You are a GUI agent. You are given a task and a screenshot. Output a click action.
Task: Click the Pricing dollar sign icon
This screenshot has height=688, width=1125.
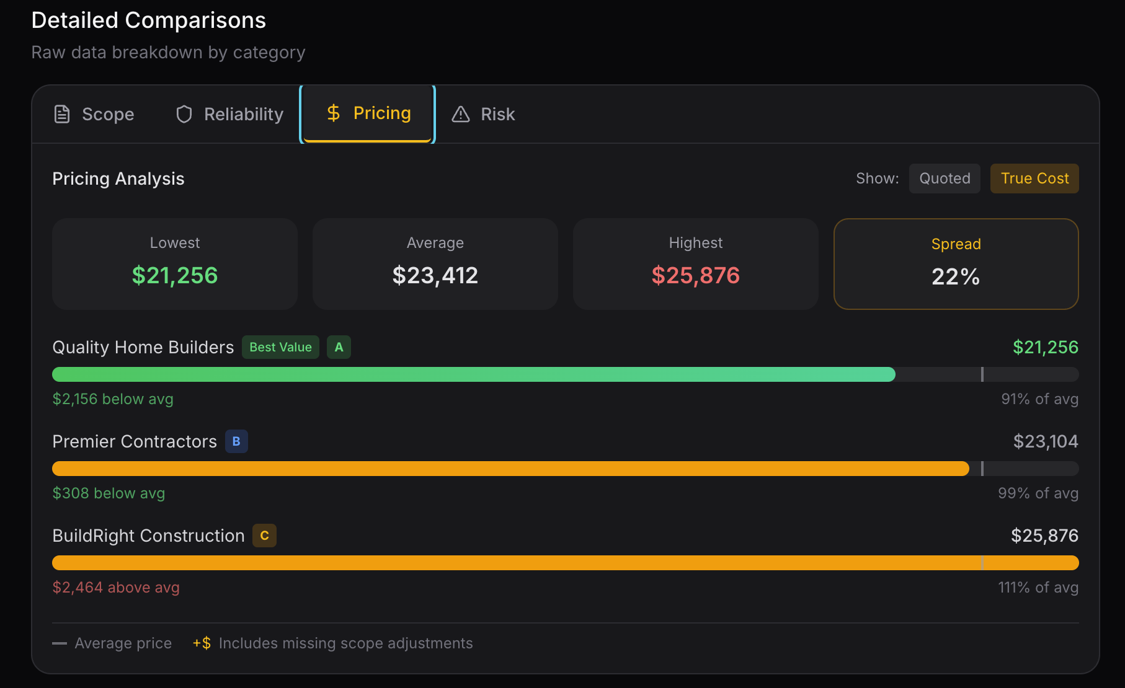point(333,113)
